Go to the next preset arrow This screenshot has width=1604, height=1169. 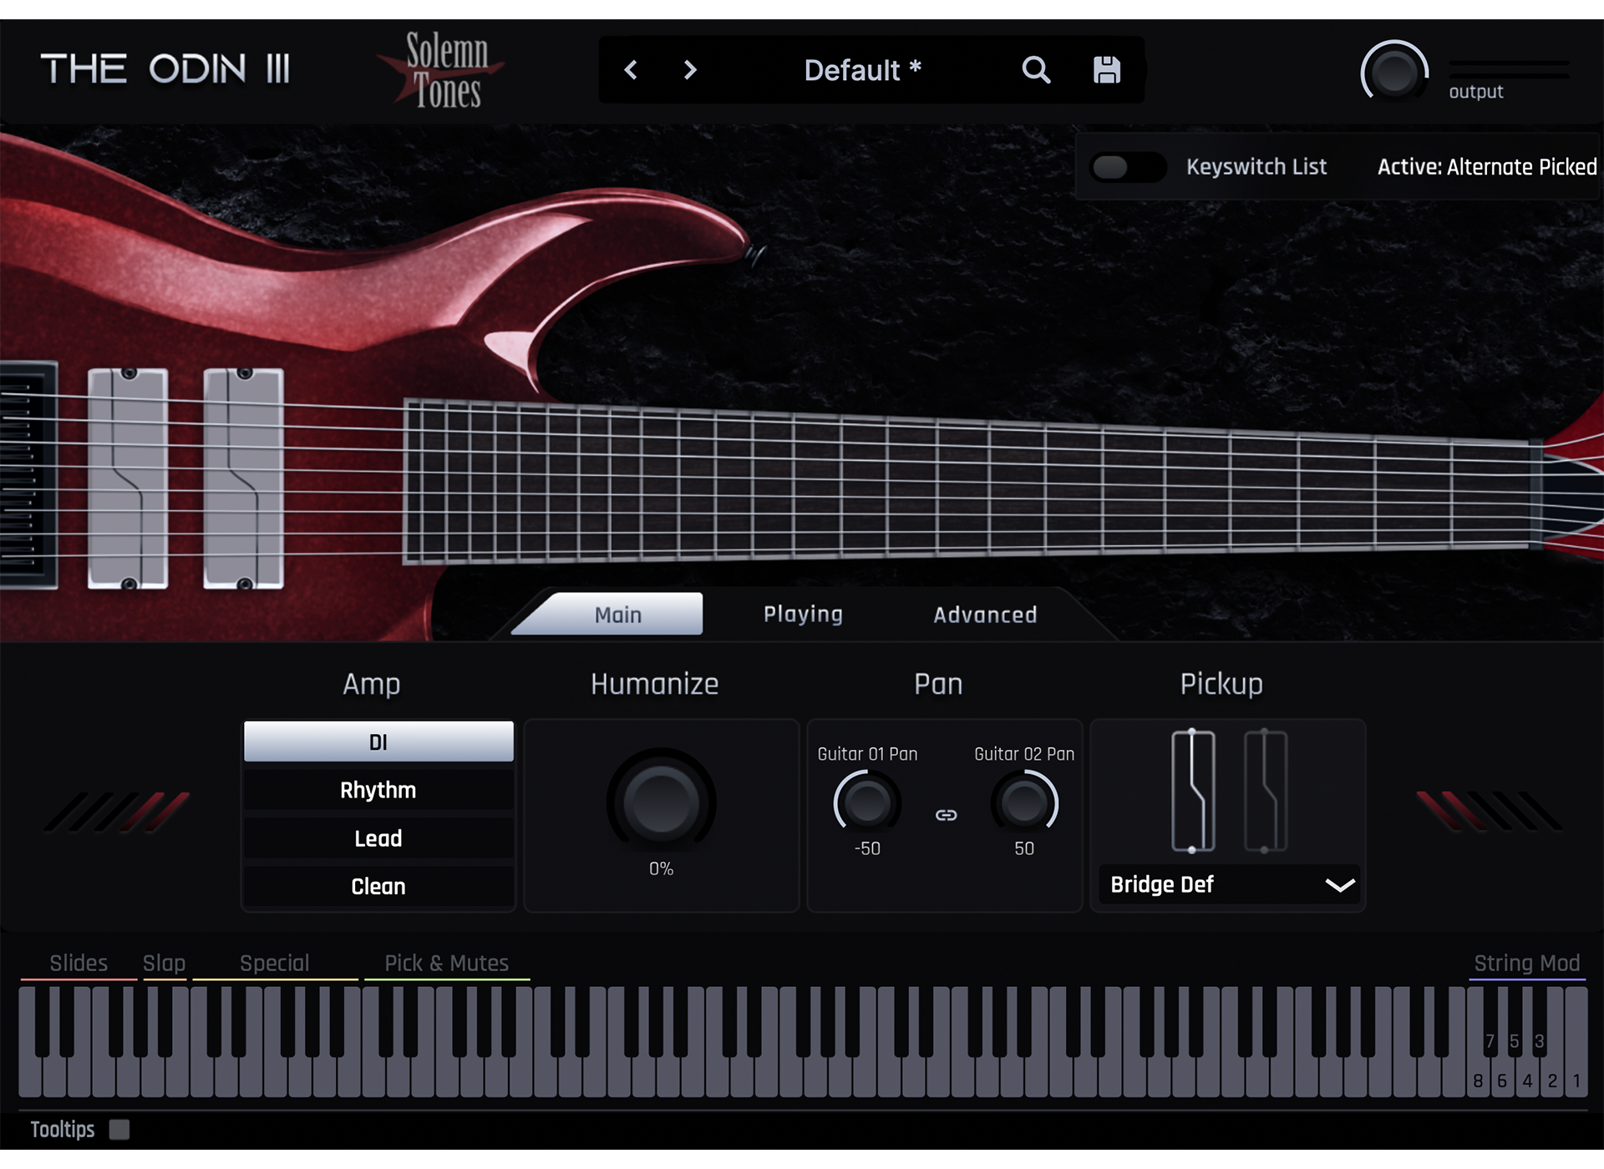pyautogui.click(x=690, y=70)
